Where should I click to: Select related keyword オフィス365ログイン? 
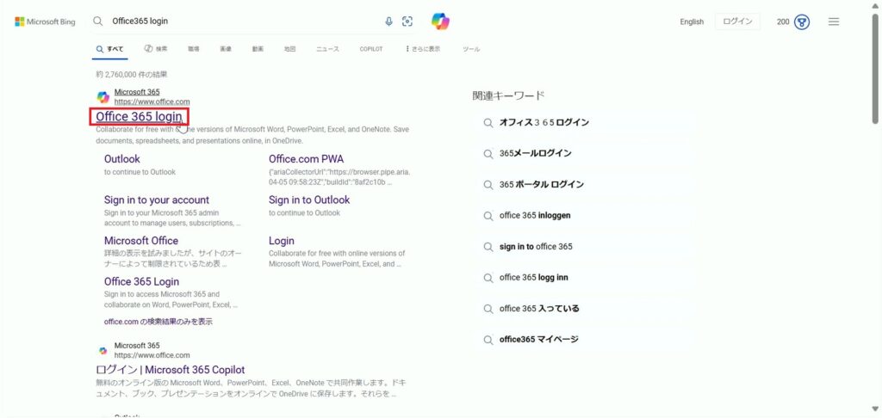[x=544, y=122]
